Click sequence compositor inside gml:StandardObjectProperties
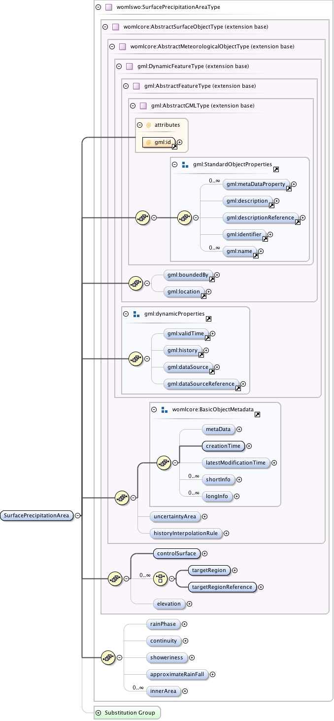 tap(185, 217)
